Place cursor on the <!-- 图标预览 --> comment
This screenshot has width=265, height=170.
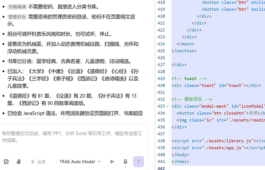[192, 99]
